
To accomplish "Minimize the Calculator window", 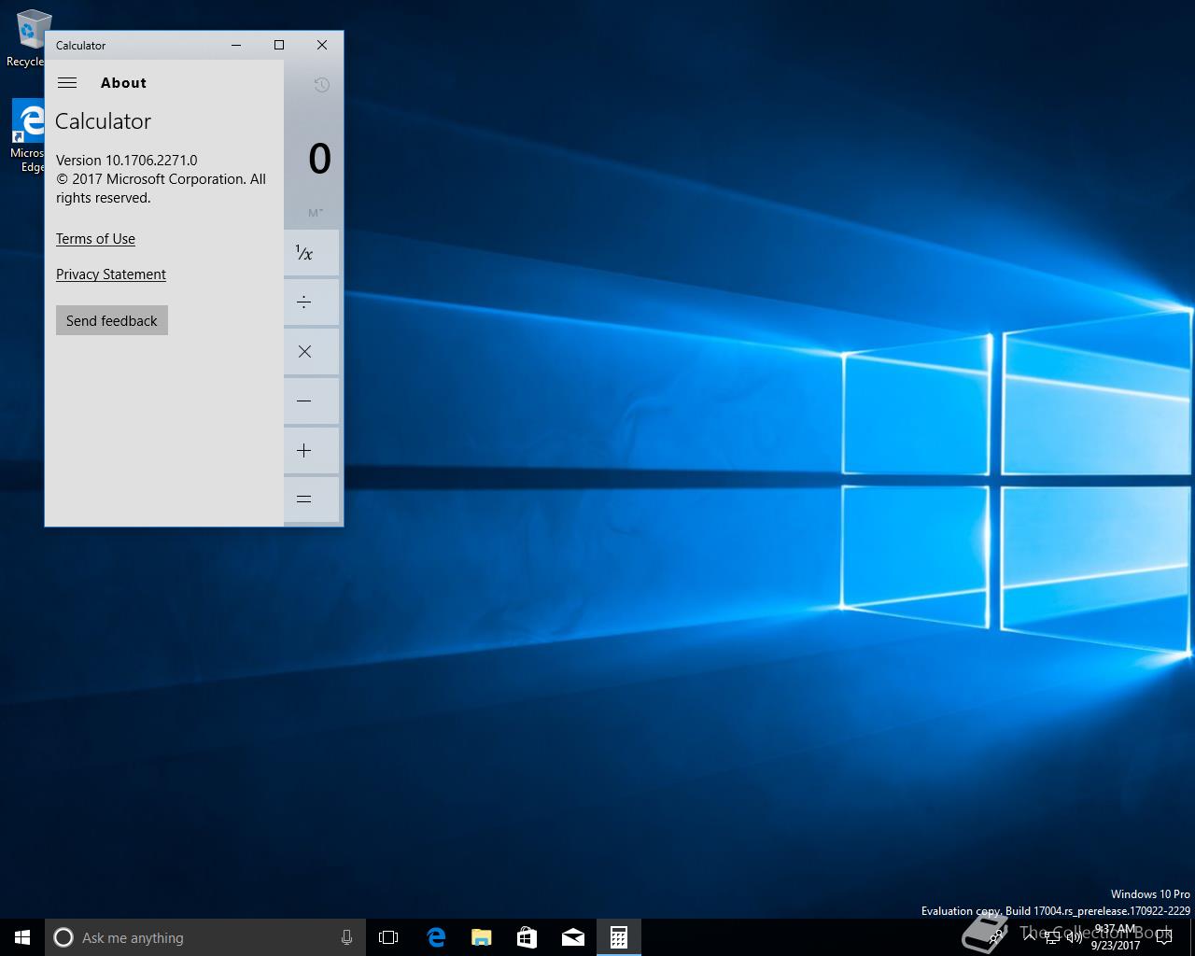I will (x=236, y=45).
